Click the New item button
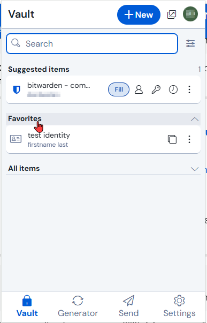This screenshot has height=323, width=207. [139, 15]
